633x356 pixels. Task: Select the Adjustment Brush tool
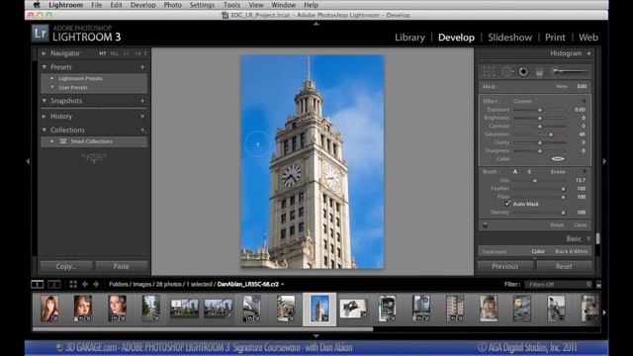(570, 71)
